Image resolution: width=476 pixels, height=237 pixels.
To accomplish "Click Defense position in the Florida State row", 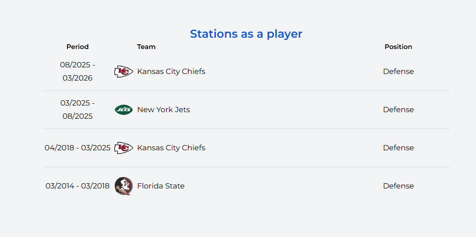I will click(x=398, y=186).
